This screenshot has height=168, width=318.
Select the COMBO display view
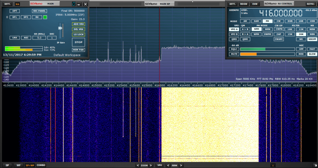41,165
